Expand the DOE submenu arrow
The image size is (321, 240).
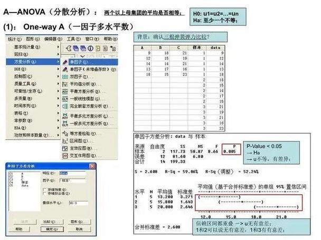click(x=58, y=69)
